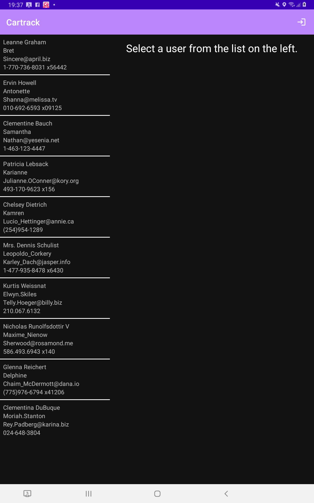
Task: Open Patricia Lebsack's details
Action: (54, 177)
